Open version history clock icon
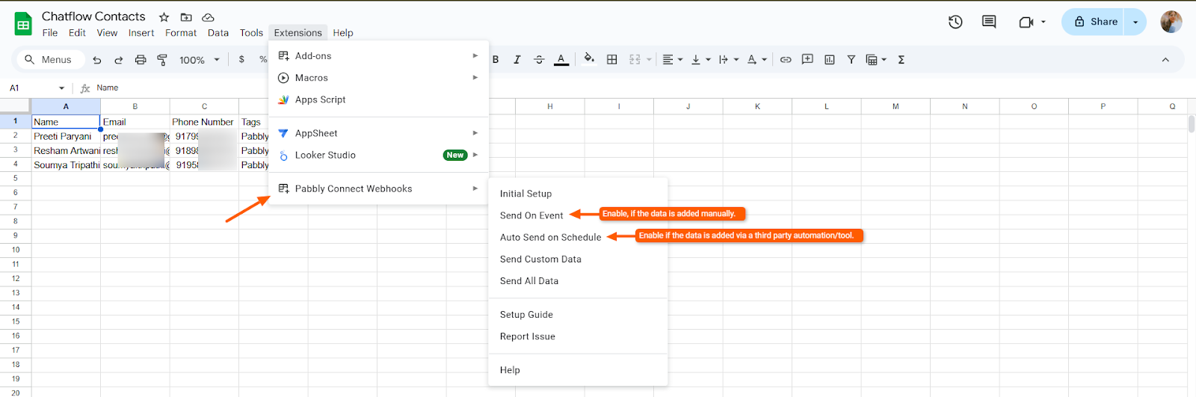 point(955,22)
